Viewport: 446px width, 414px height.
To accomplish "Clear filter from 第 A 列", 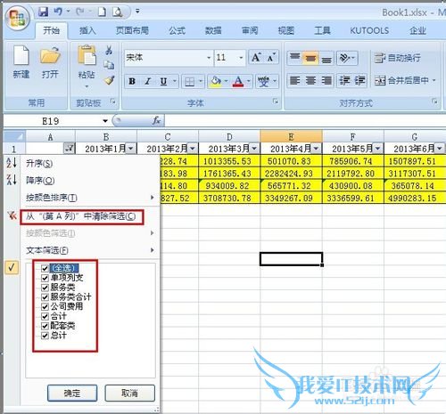I will [x=82, y=216].
